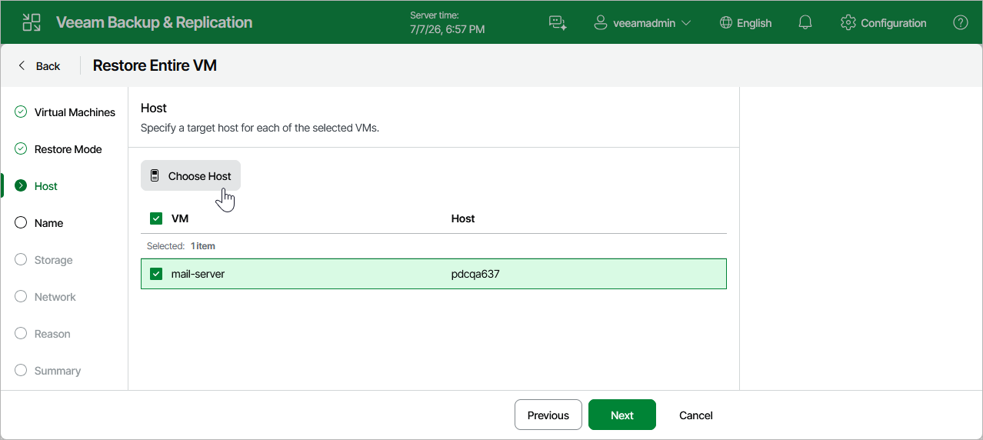The image size is (983, 440).
Task: Open the English language selector
Action: coord(745,22)
